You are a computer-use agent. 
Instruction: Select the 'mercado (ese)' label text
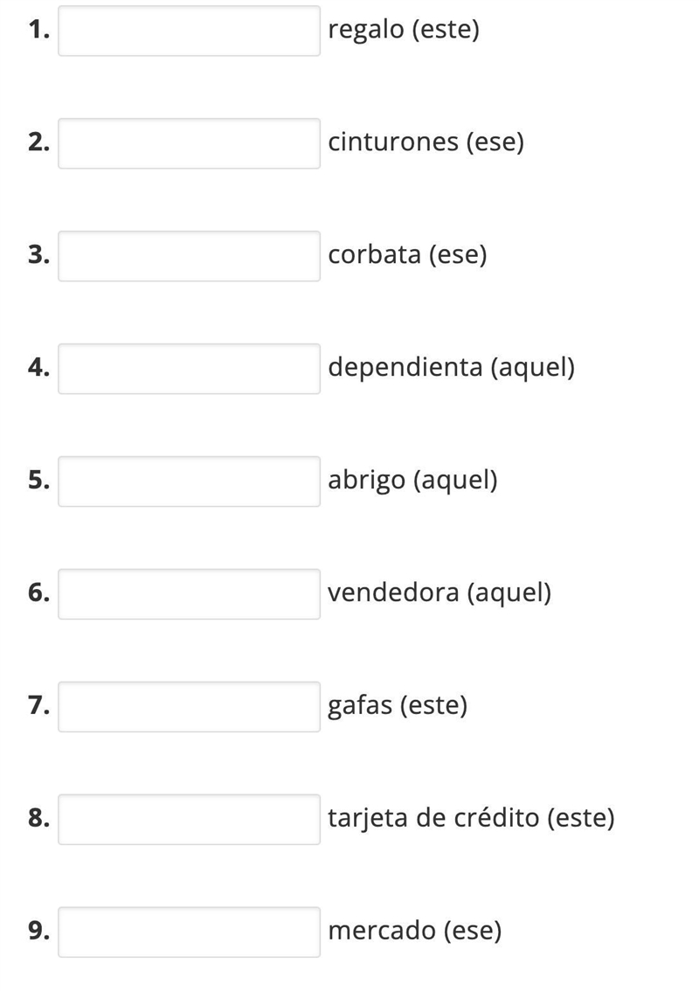pyautogui.click(x=415, y=931)
